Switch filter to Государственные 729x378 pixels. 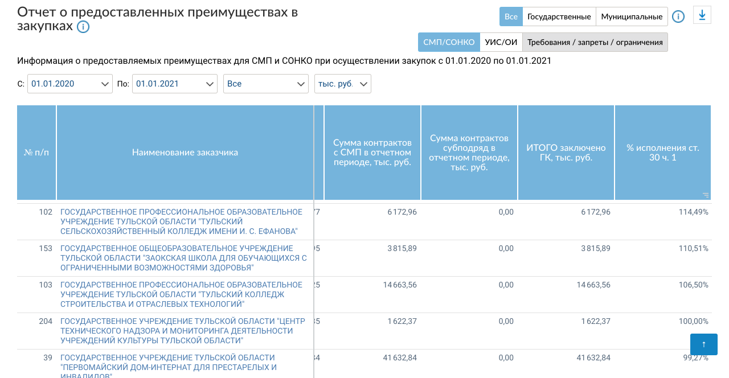(559, 17)
